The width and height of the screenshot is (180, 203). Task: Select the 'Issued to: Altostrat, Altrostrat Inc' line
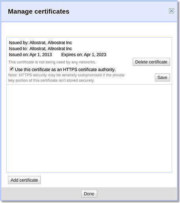pos(40,49)
